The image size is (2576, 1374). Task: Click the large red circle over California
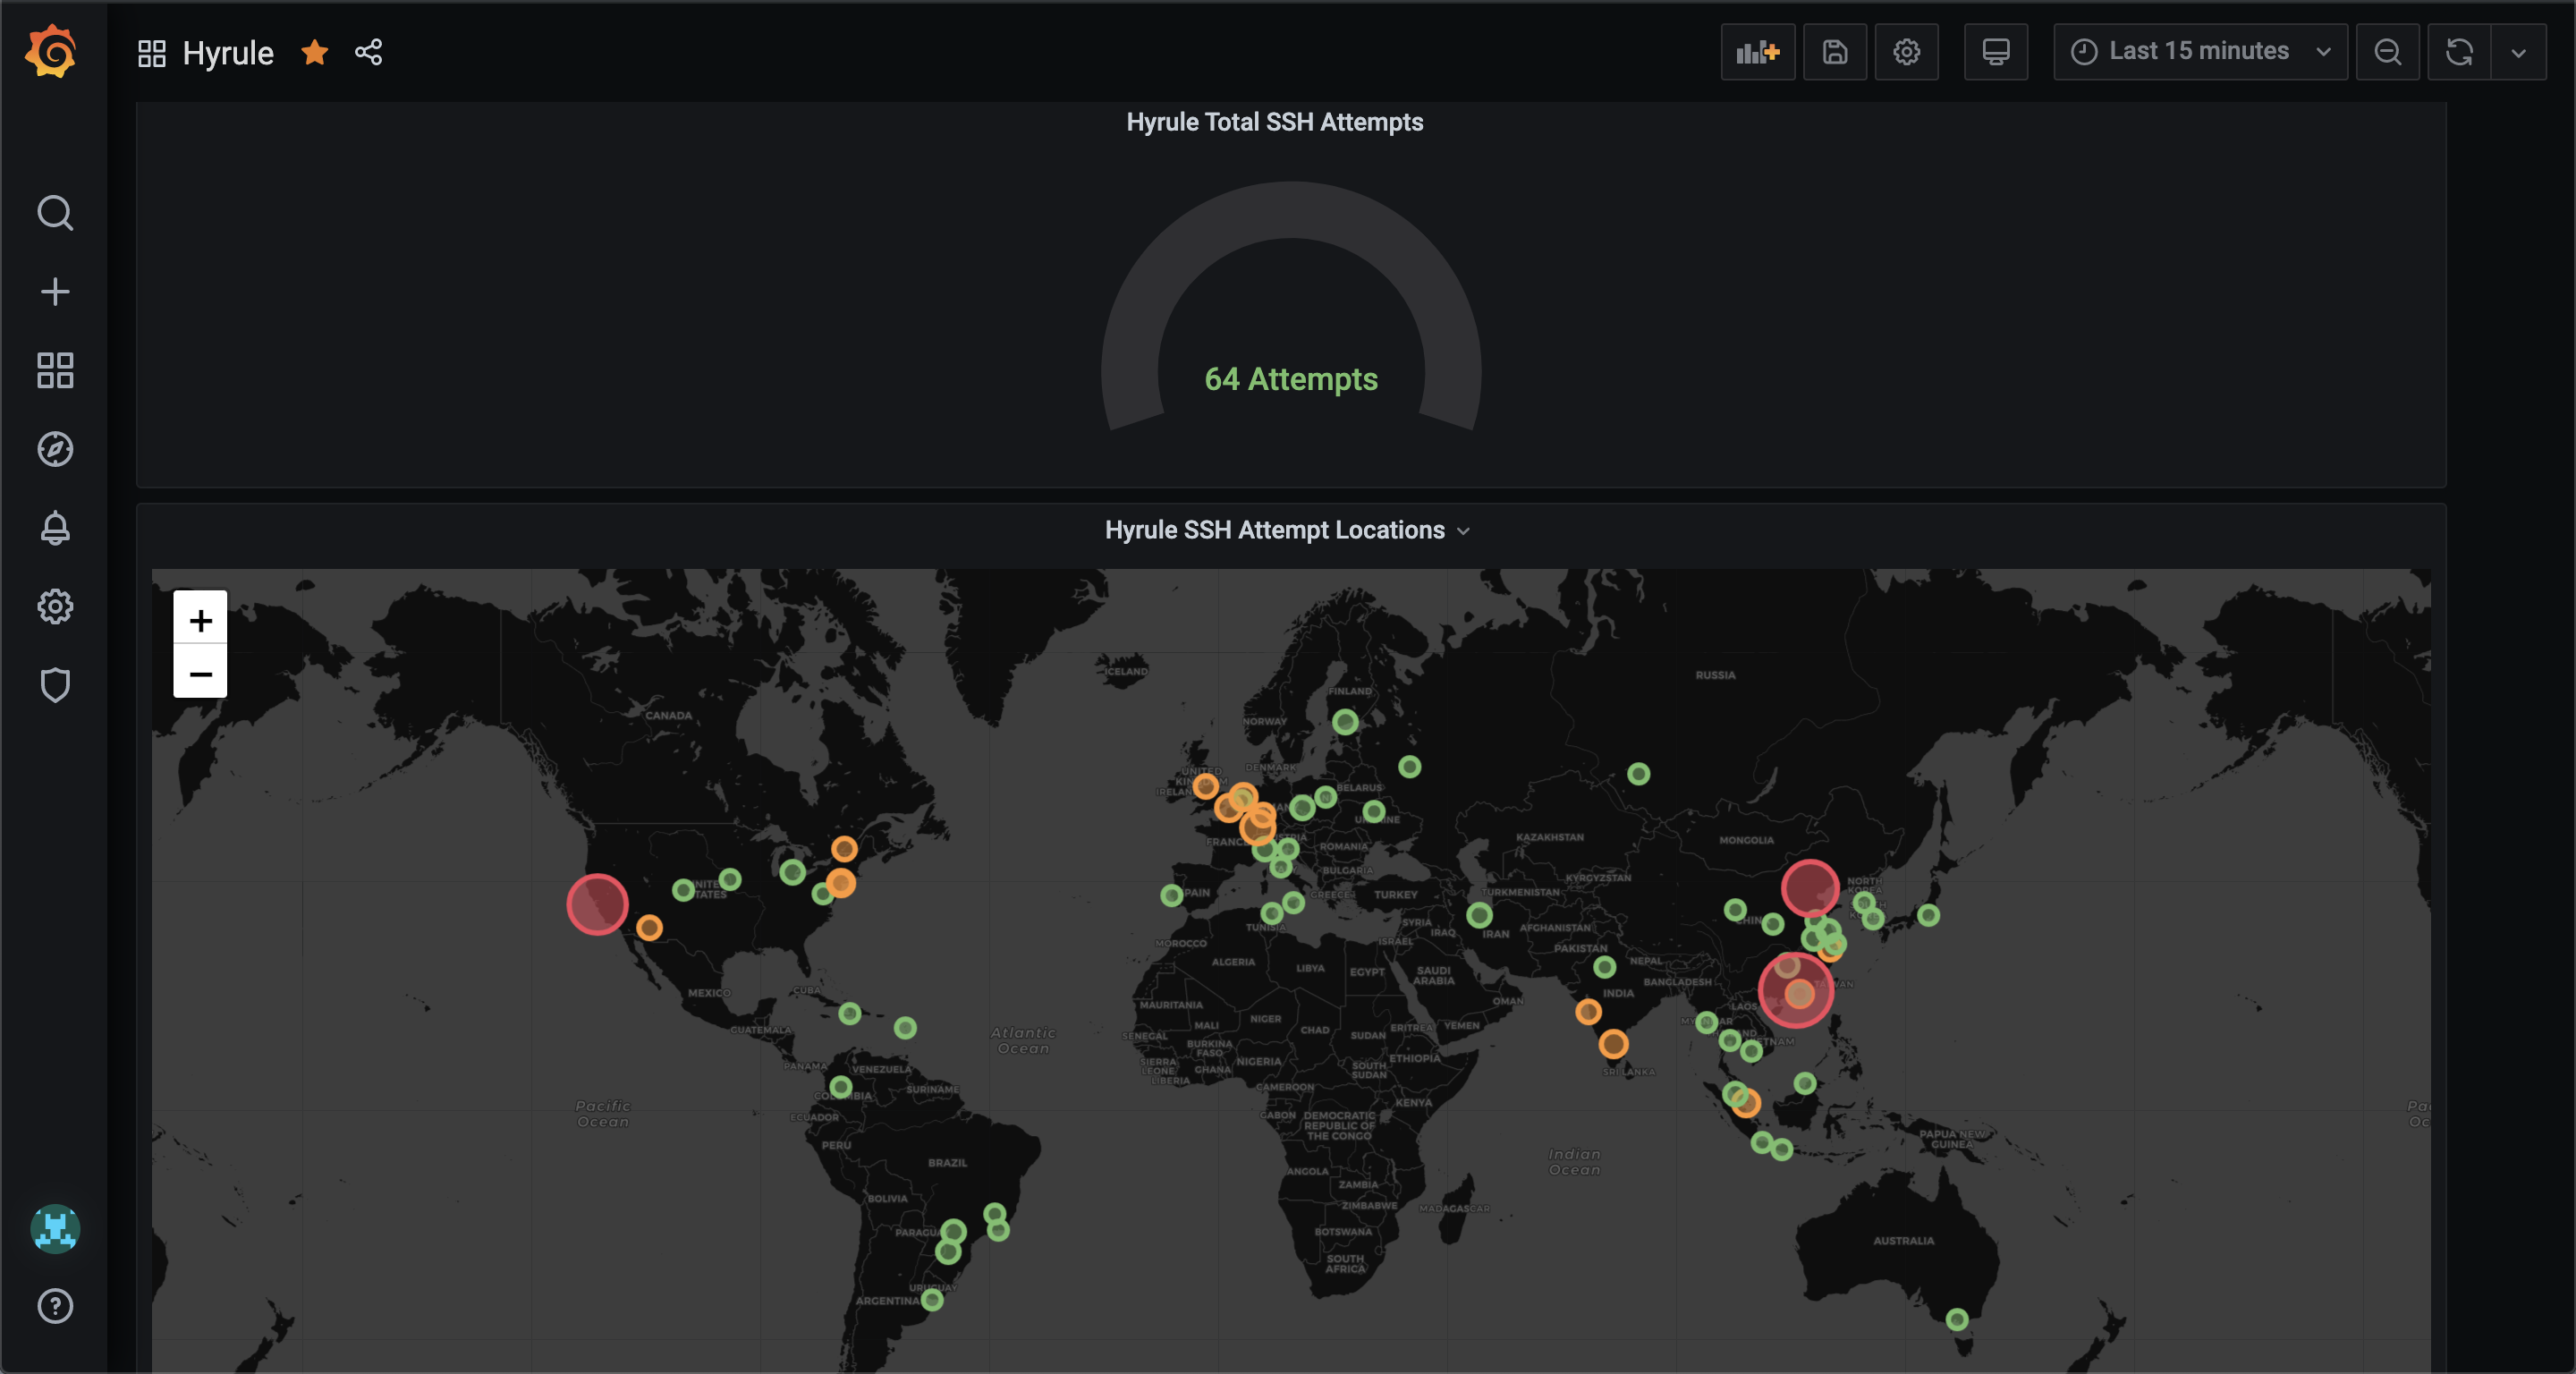click(x=597, y=904)
